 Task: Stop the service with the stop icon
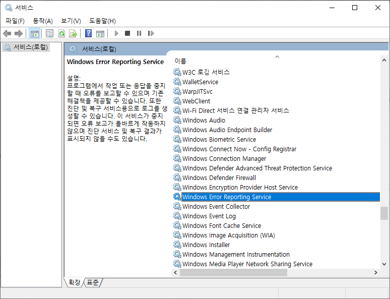click(127, 33)
